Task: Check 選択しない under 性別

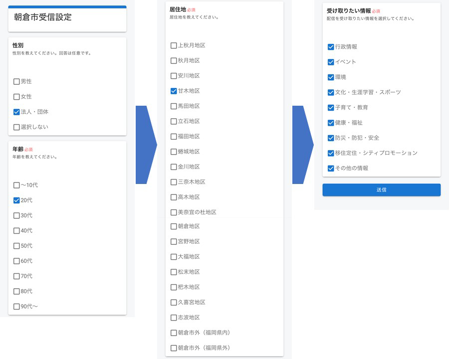Action: coord(16,127)
